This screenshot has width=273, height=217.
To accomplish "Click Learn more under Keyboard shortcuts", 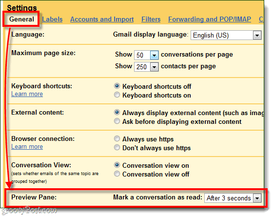I will click(x=27, y=94).
